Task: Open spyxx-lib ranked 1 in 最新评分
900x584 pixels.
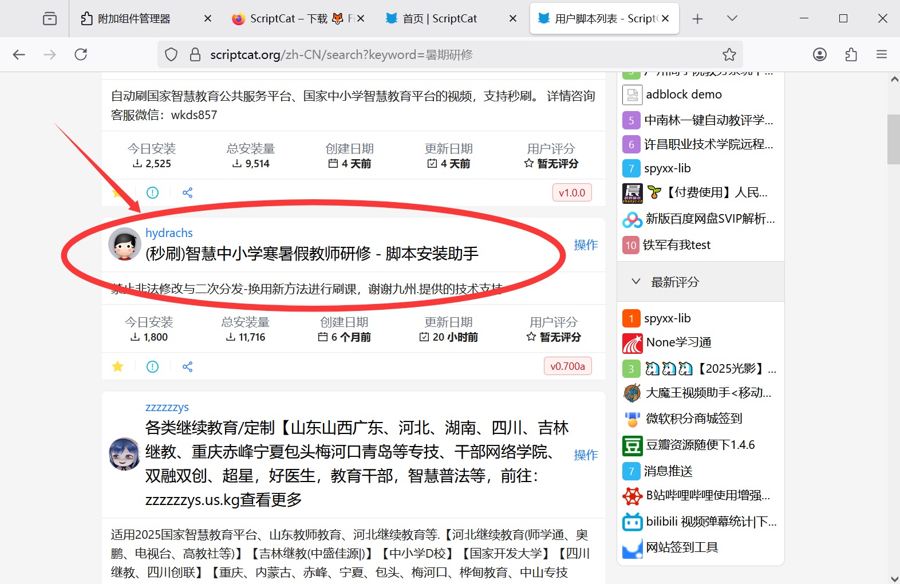Action: pyautogui.click(x=668, y=318)
